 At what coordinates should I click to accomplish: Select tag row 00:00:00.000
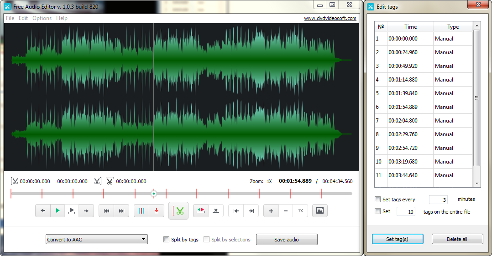click(424, 39)
